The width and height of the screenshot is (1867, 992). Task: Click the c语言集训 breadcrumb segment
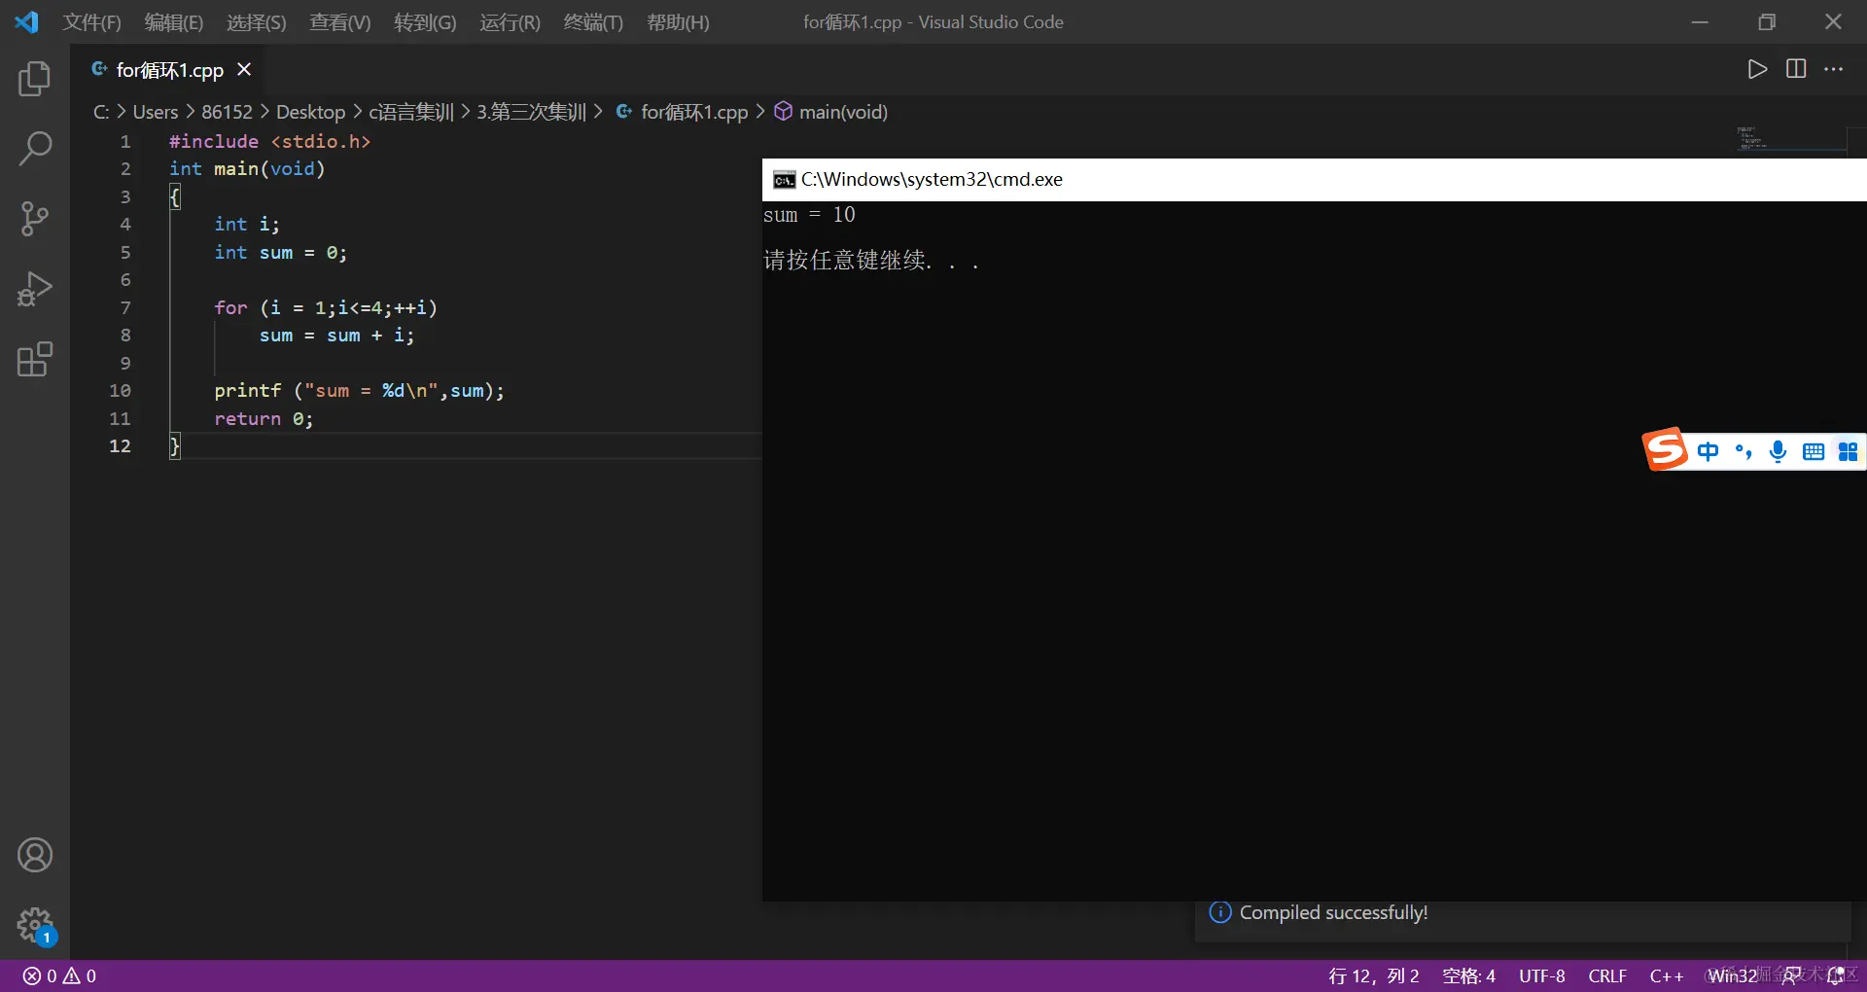[411, 112]
